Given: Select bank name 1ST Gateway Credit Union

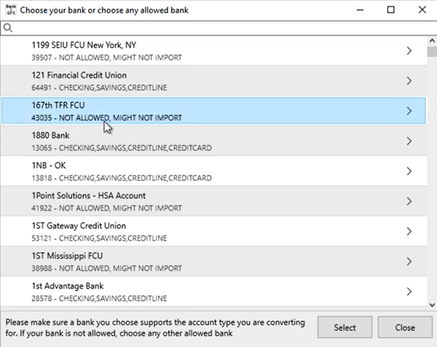Looking at the screenshot, I should coord(79,226).
